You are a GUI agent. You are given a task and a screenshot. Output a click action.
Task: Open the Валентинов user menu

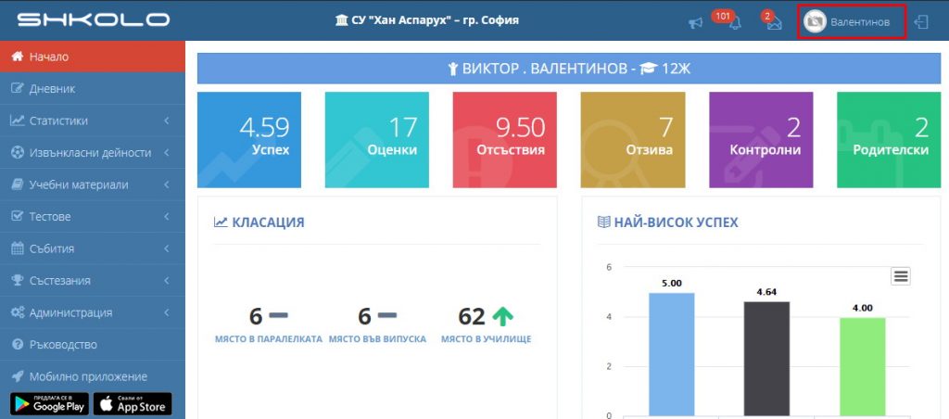(853, 22)
